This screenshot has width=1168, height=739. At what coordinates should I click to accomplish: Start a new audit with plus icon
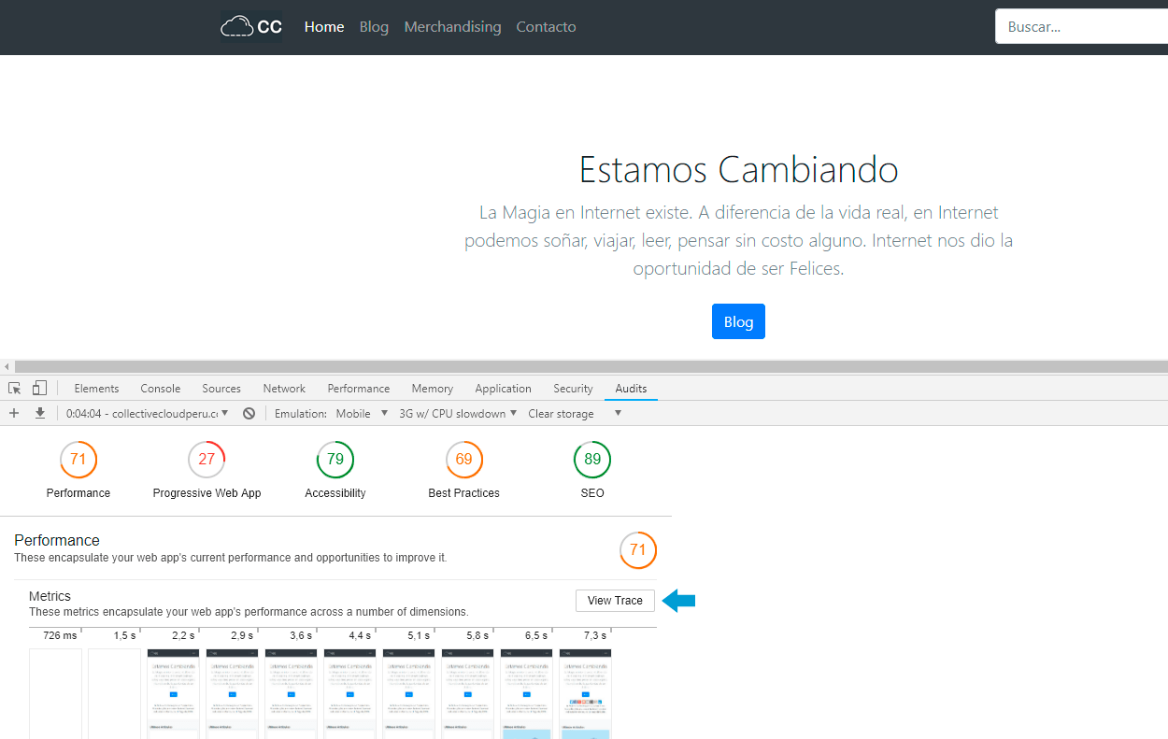click(x=14, y=413)
